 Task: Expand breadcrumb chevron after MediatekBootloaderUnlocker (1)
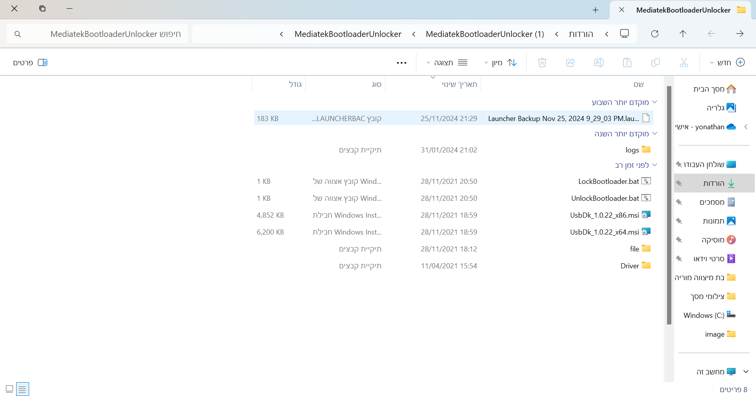(413, 34)
